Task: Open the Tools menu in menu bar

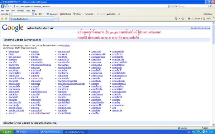Action: click(28, 11)
